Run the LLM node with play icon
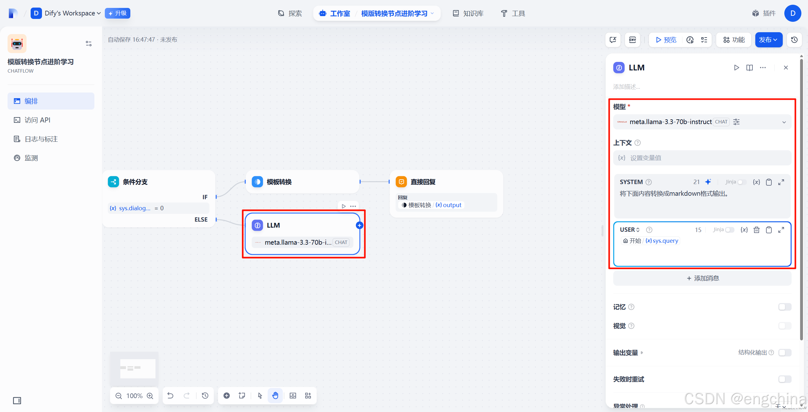The image size is (808, 412). (736, 68)
